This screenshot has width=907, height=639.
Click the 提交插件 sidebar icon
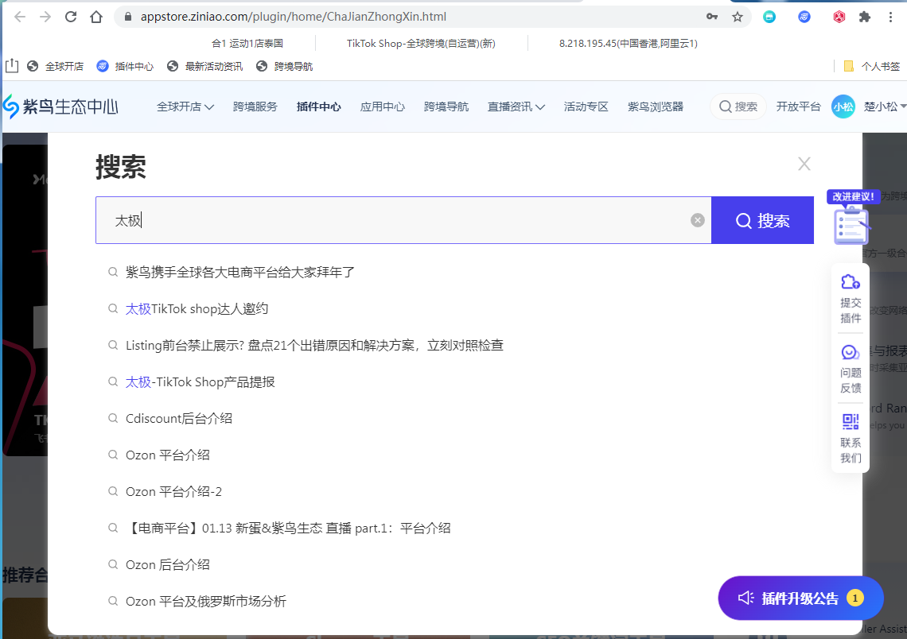[x=851, y=299]
